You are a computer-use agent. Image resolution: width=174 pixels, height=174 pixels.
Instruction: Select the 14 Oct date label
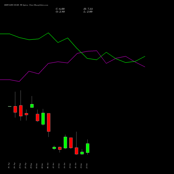coord(64,166)
